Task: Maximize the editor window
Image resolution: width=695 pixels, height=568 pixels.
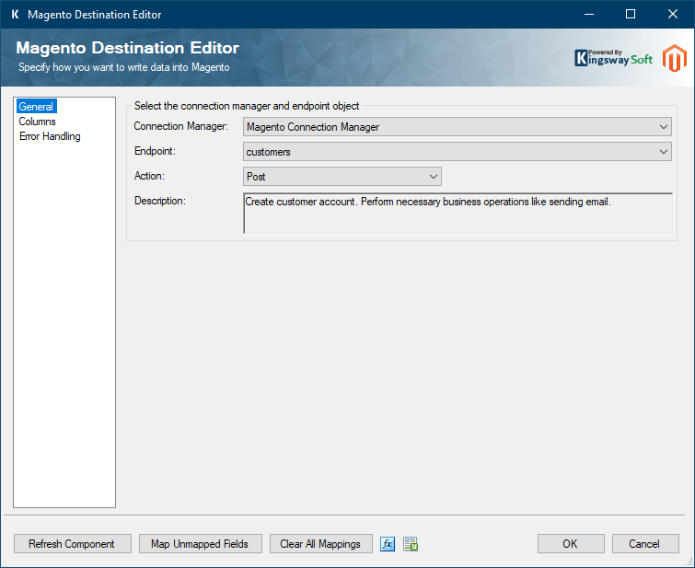Action: [631, 14]
